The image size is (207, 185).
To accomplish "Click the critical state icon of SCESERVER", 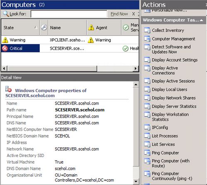I will [x=5, y=48].
